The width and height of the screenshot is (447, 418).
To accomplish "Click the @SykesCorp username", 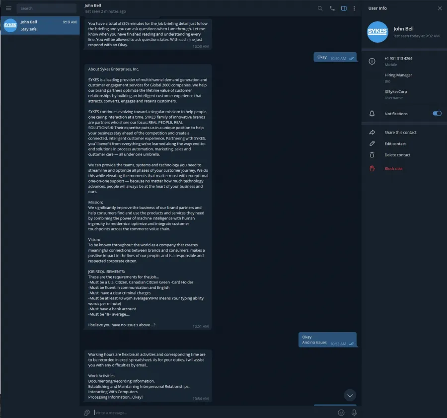I will (395, 91).
